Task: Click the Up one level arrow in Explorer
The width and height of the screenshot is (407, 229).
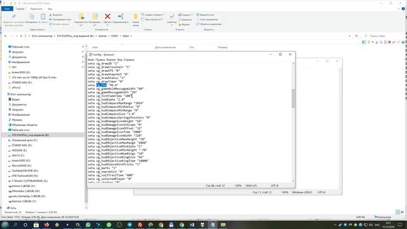Action: pos(21,36)
